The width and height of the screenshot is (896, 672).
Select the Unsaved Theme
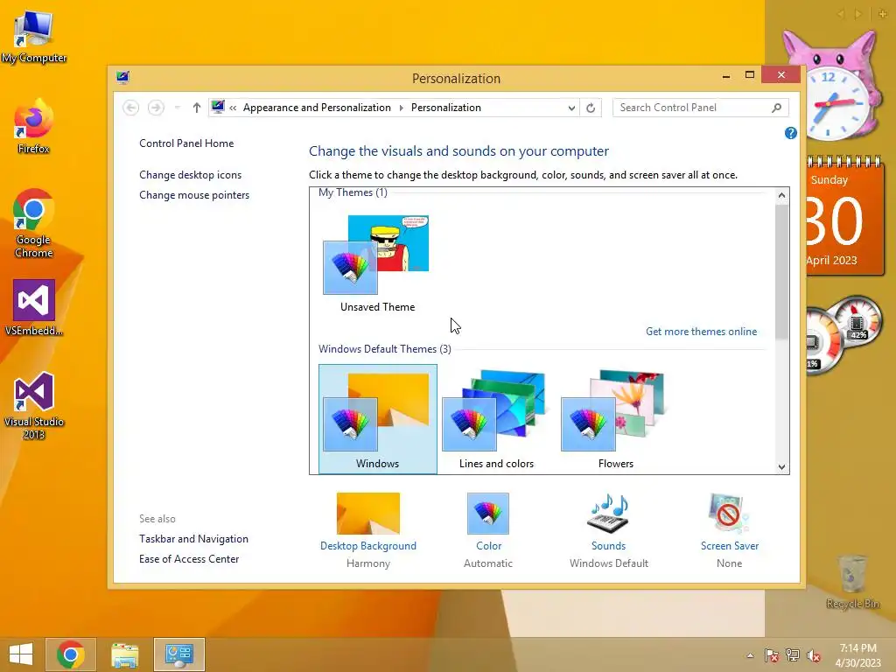click(378, 264)
